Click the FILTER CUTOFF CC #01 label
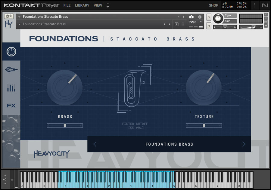This screenshot has width=271, height=190. point(135,125)
